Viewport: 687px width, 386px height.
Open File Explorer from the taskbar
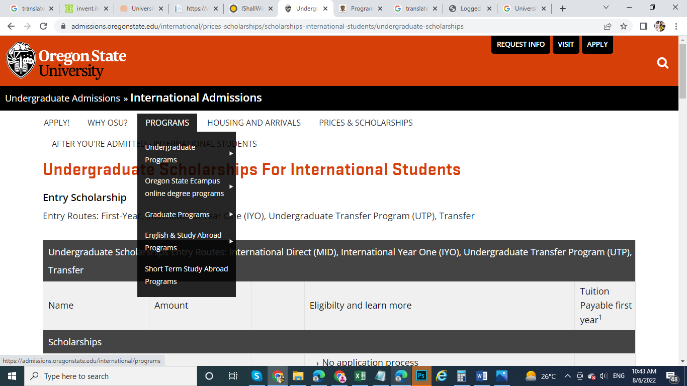[298, 376]
